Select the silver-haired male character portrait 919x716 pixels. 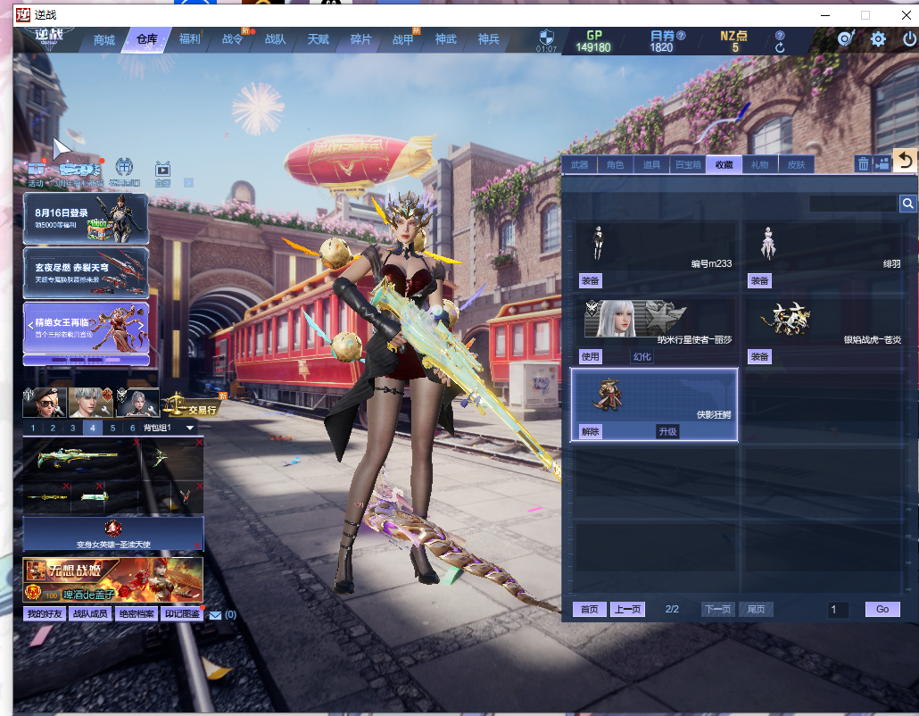(91, 402)
